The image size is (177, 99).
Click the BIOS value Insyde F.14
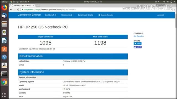pyautogui.click(x=67, y=97)
